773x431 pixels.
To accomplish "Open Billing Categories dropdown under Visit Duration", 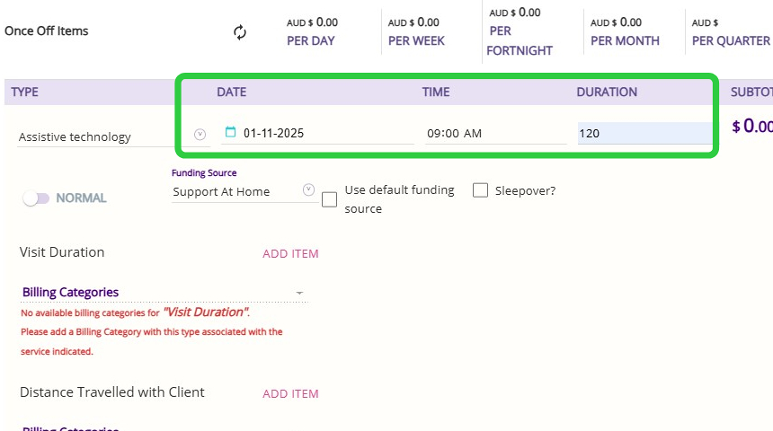I will point(299,293).
